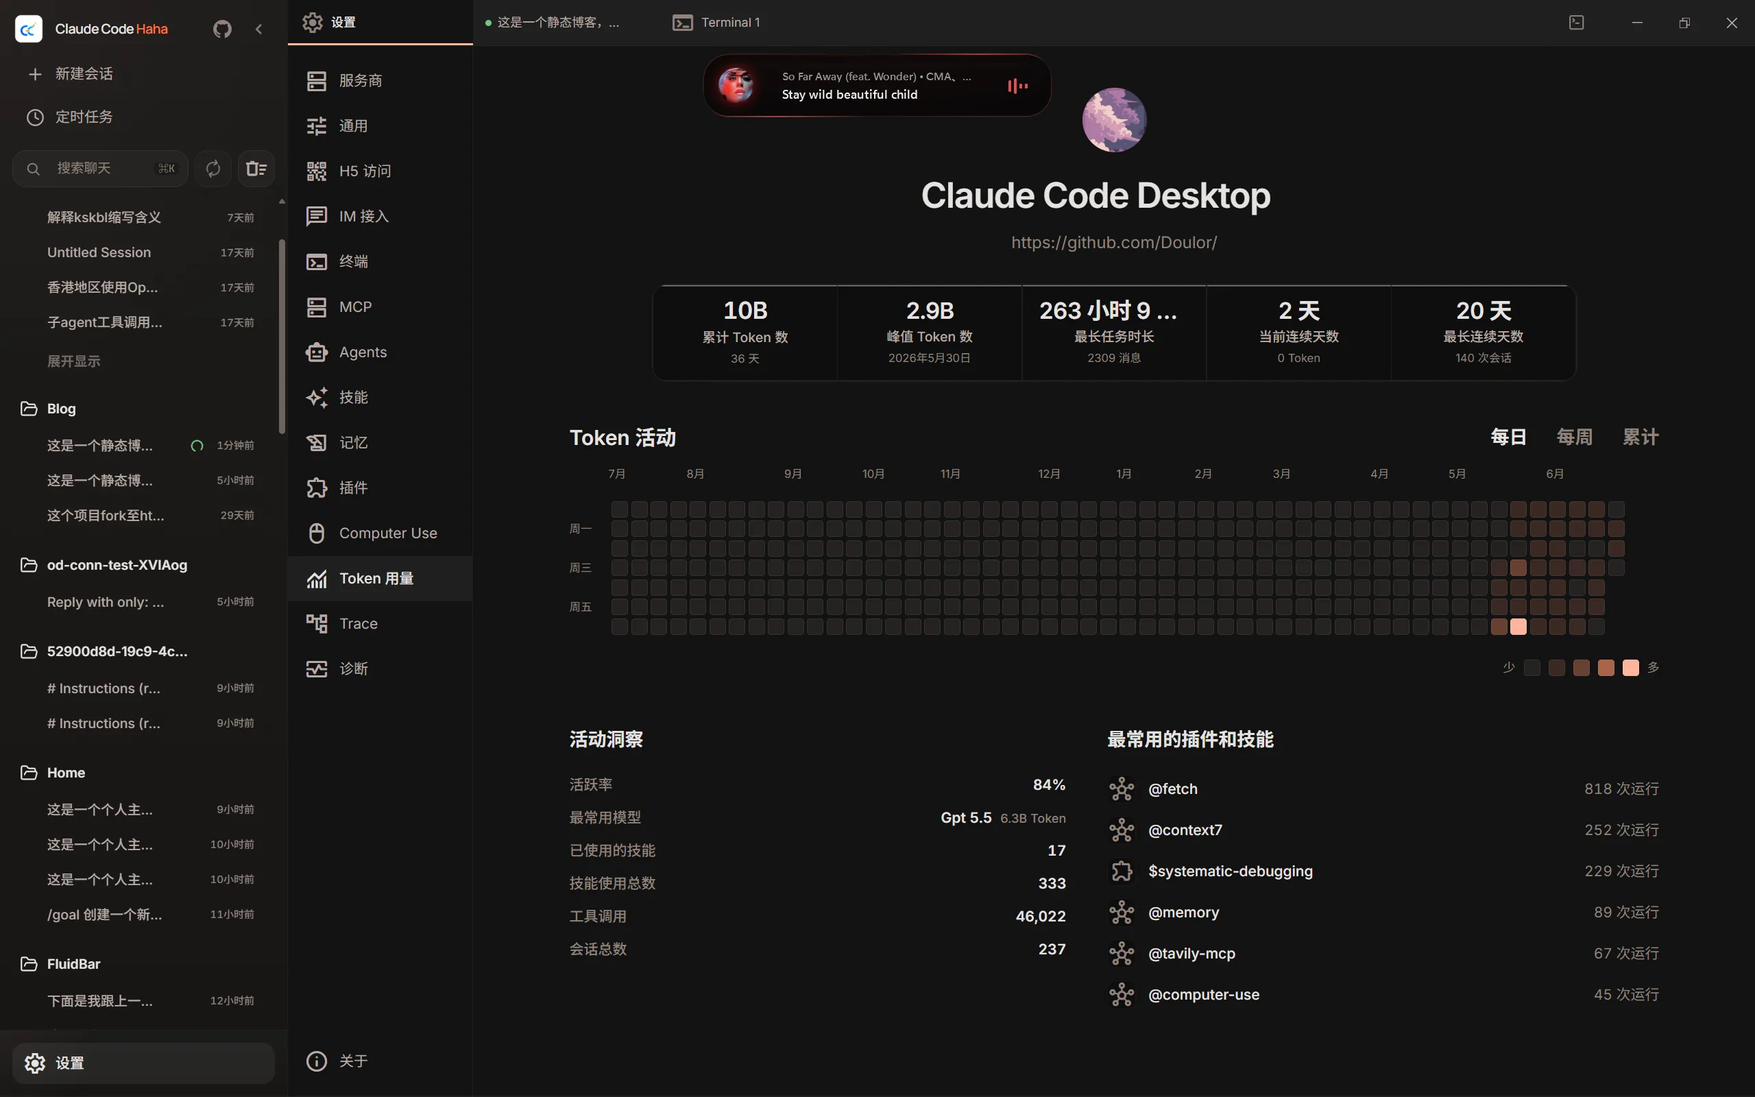Open 技能 skills settings
This screenshot has height=1097, width=1755.
pos(380,397)
